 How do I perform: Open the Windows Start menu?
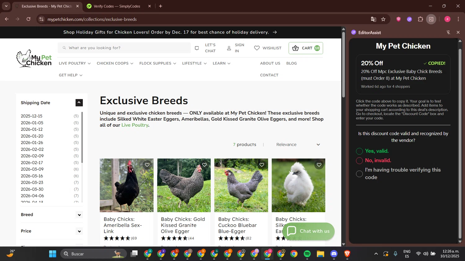pyautogui.click(x=53, y=254)
